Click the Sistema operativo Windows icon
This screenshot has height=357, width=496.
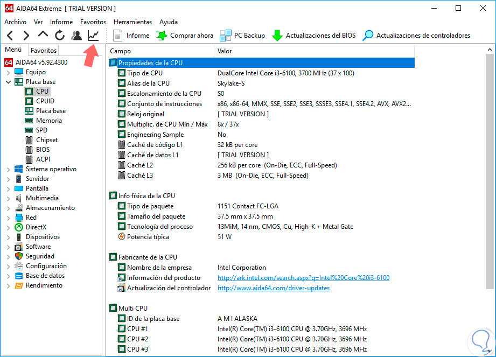point(19,169)
